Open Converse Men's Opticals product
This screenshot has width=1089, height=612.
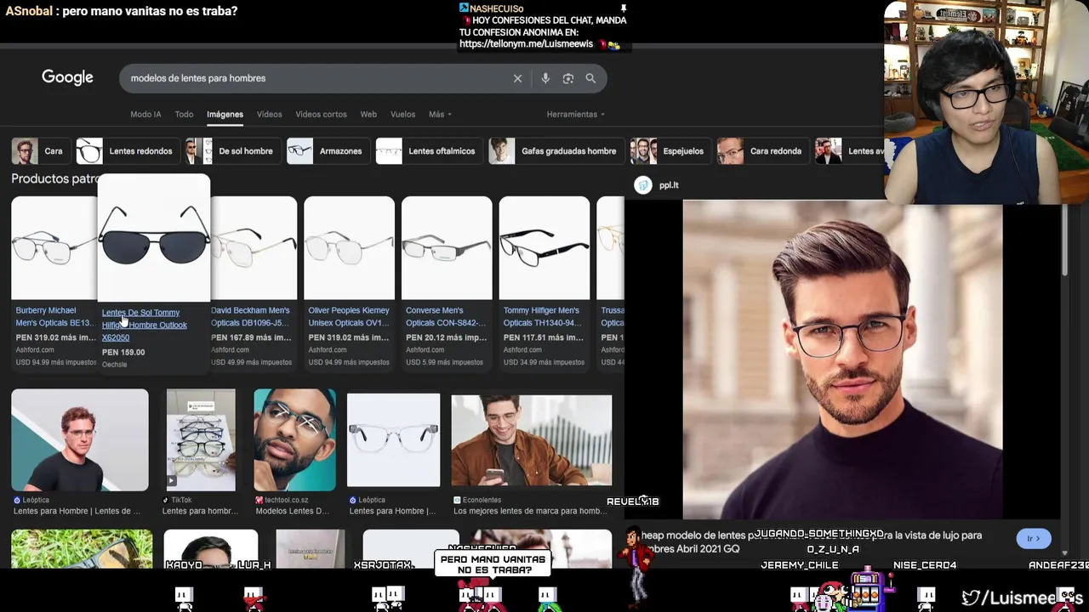click(x=446, y=316)
